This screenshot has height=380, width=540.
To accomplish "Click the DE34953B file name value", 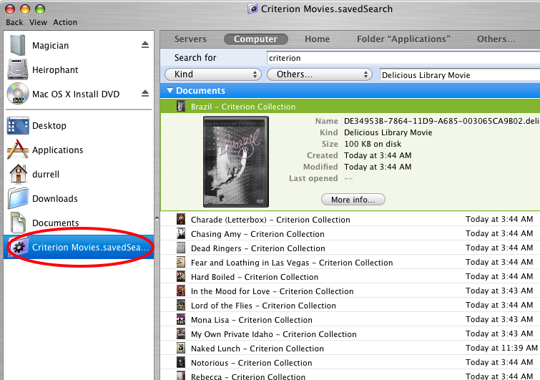I will pyautogui.click(x=441, y=121).
